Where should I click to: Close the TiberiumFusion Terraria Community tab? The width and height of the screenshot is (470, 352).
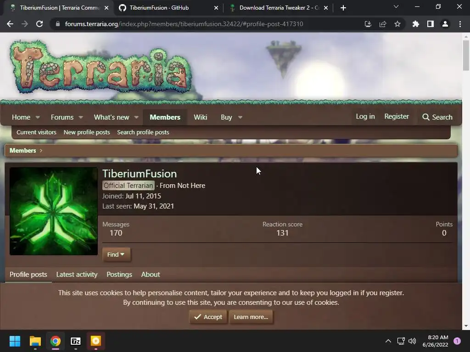tap(106, 8)
